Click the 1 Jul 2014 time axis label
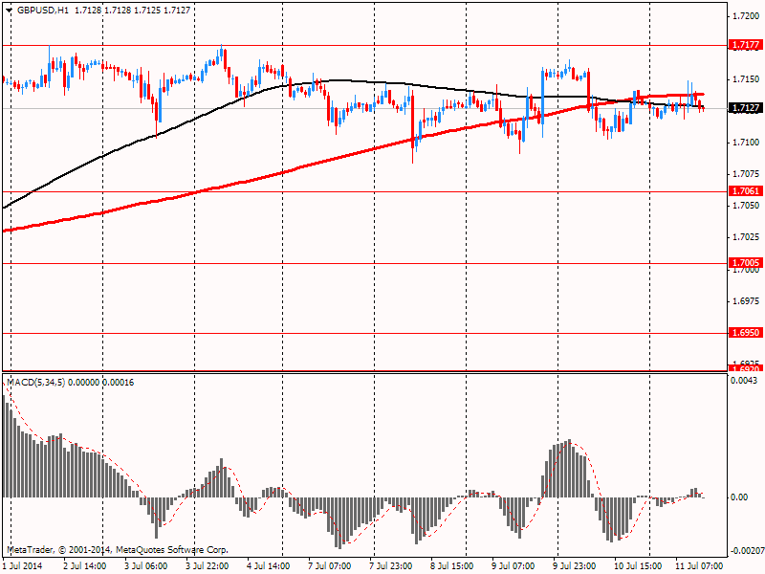 [x=22, y=566]
